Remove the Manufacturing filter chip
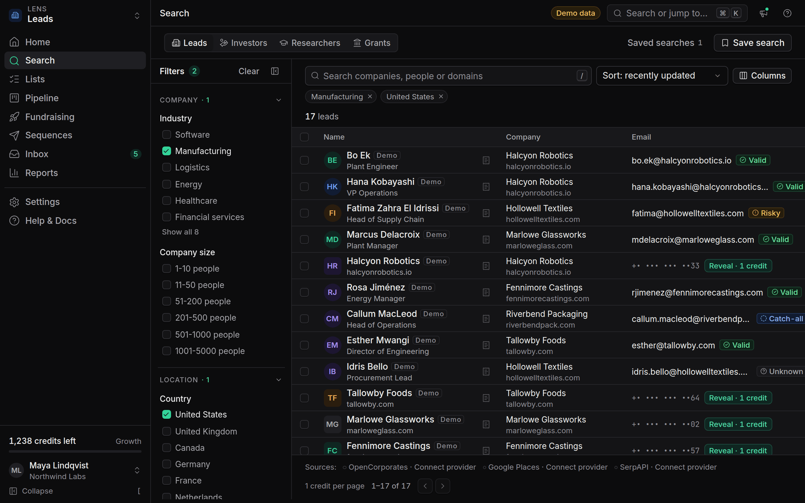 370,97
